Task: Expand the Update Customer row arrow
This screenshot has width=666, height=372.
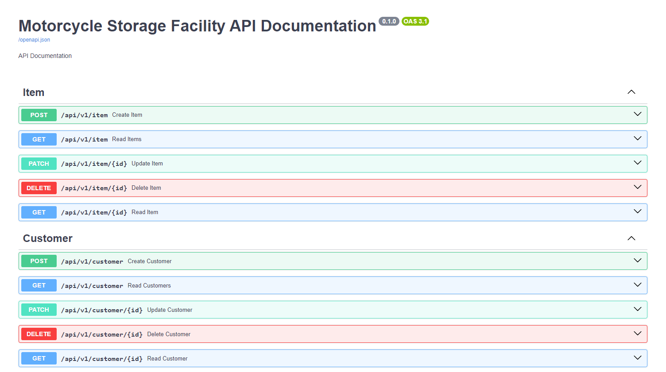Action: pyautogui.click(x=638, y=309)
